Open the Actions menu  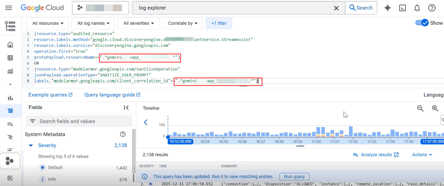tap(422, 155)
